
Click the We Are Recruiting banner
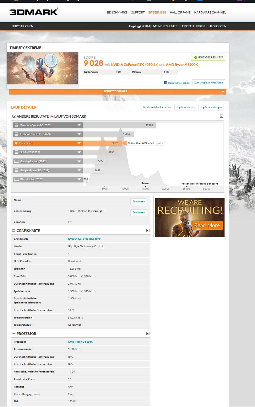[190, 217]
